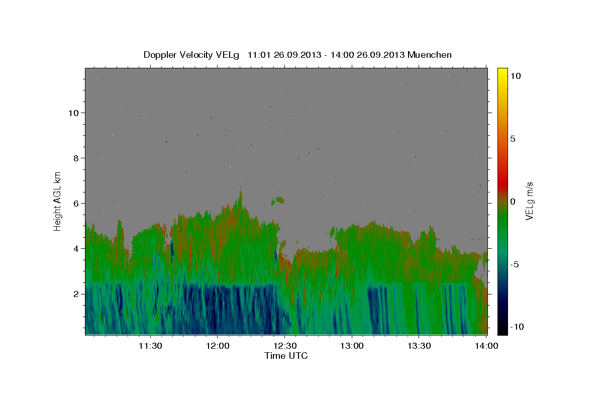603x402 pixels.
Task: Click the 'Time UTC' axis label
Action: 286,356
